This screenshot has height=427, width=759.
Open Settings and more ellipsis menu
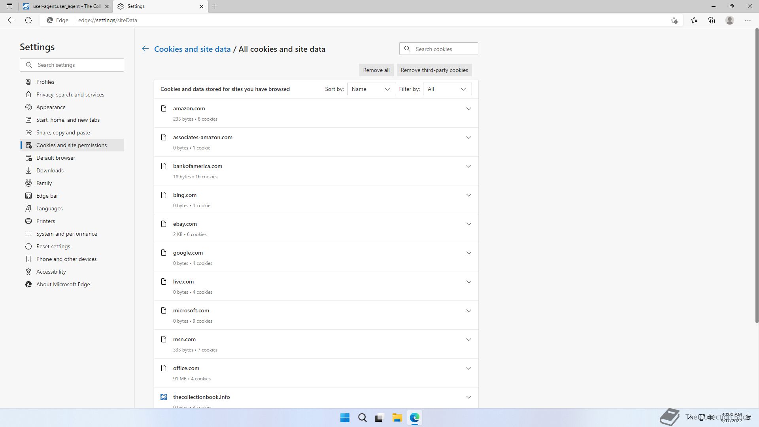click(x=748, y=20)
